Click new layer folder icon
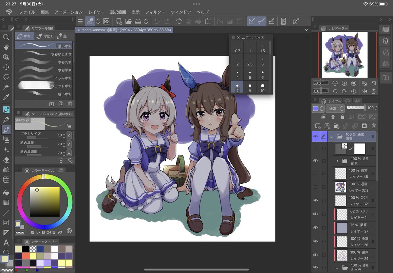Image resolution: width=393 pixels, height=273 pixels. tap(336, 126)
